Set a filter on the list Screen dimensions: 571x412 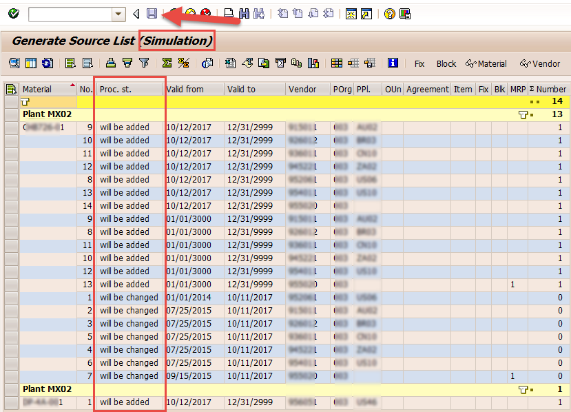tap(144, 63)
